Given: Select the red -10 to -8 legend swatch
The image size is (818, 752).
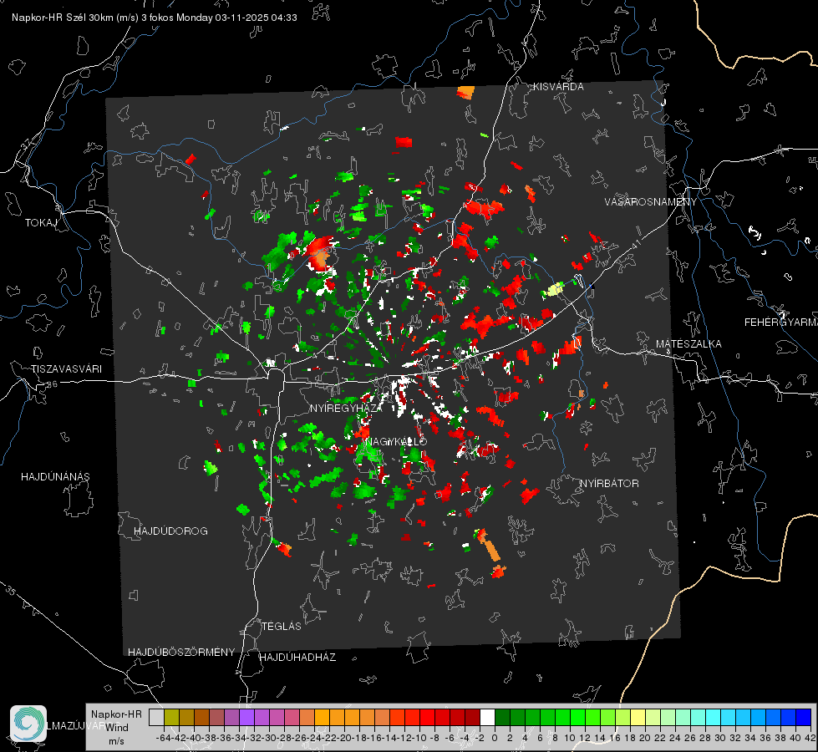Looking at the screenshot, I should (x=427, y=718).
